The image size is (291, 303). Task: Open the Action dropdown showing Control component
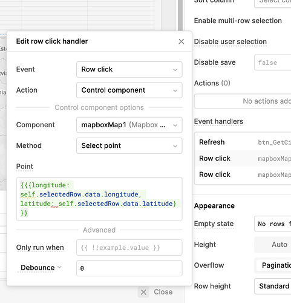tap(129, 90)
